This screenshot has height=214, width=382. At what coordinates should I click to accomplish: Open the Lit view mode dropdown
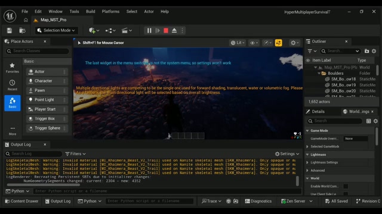238,43
